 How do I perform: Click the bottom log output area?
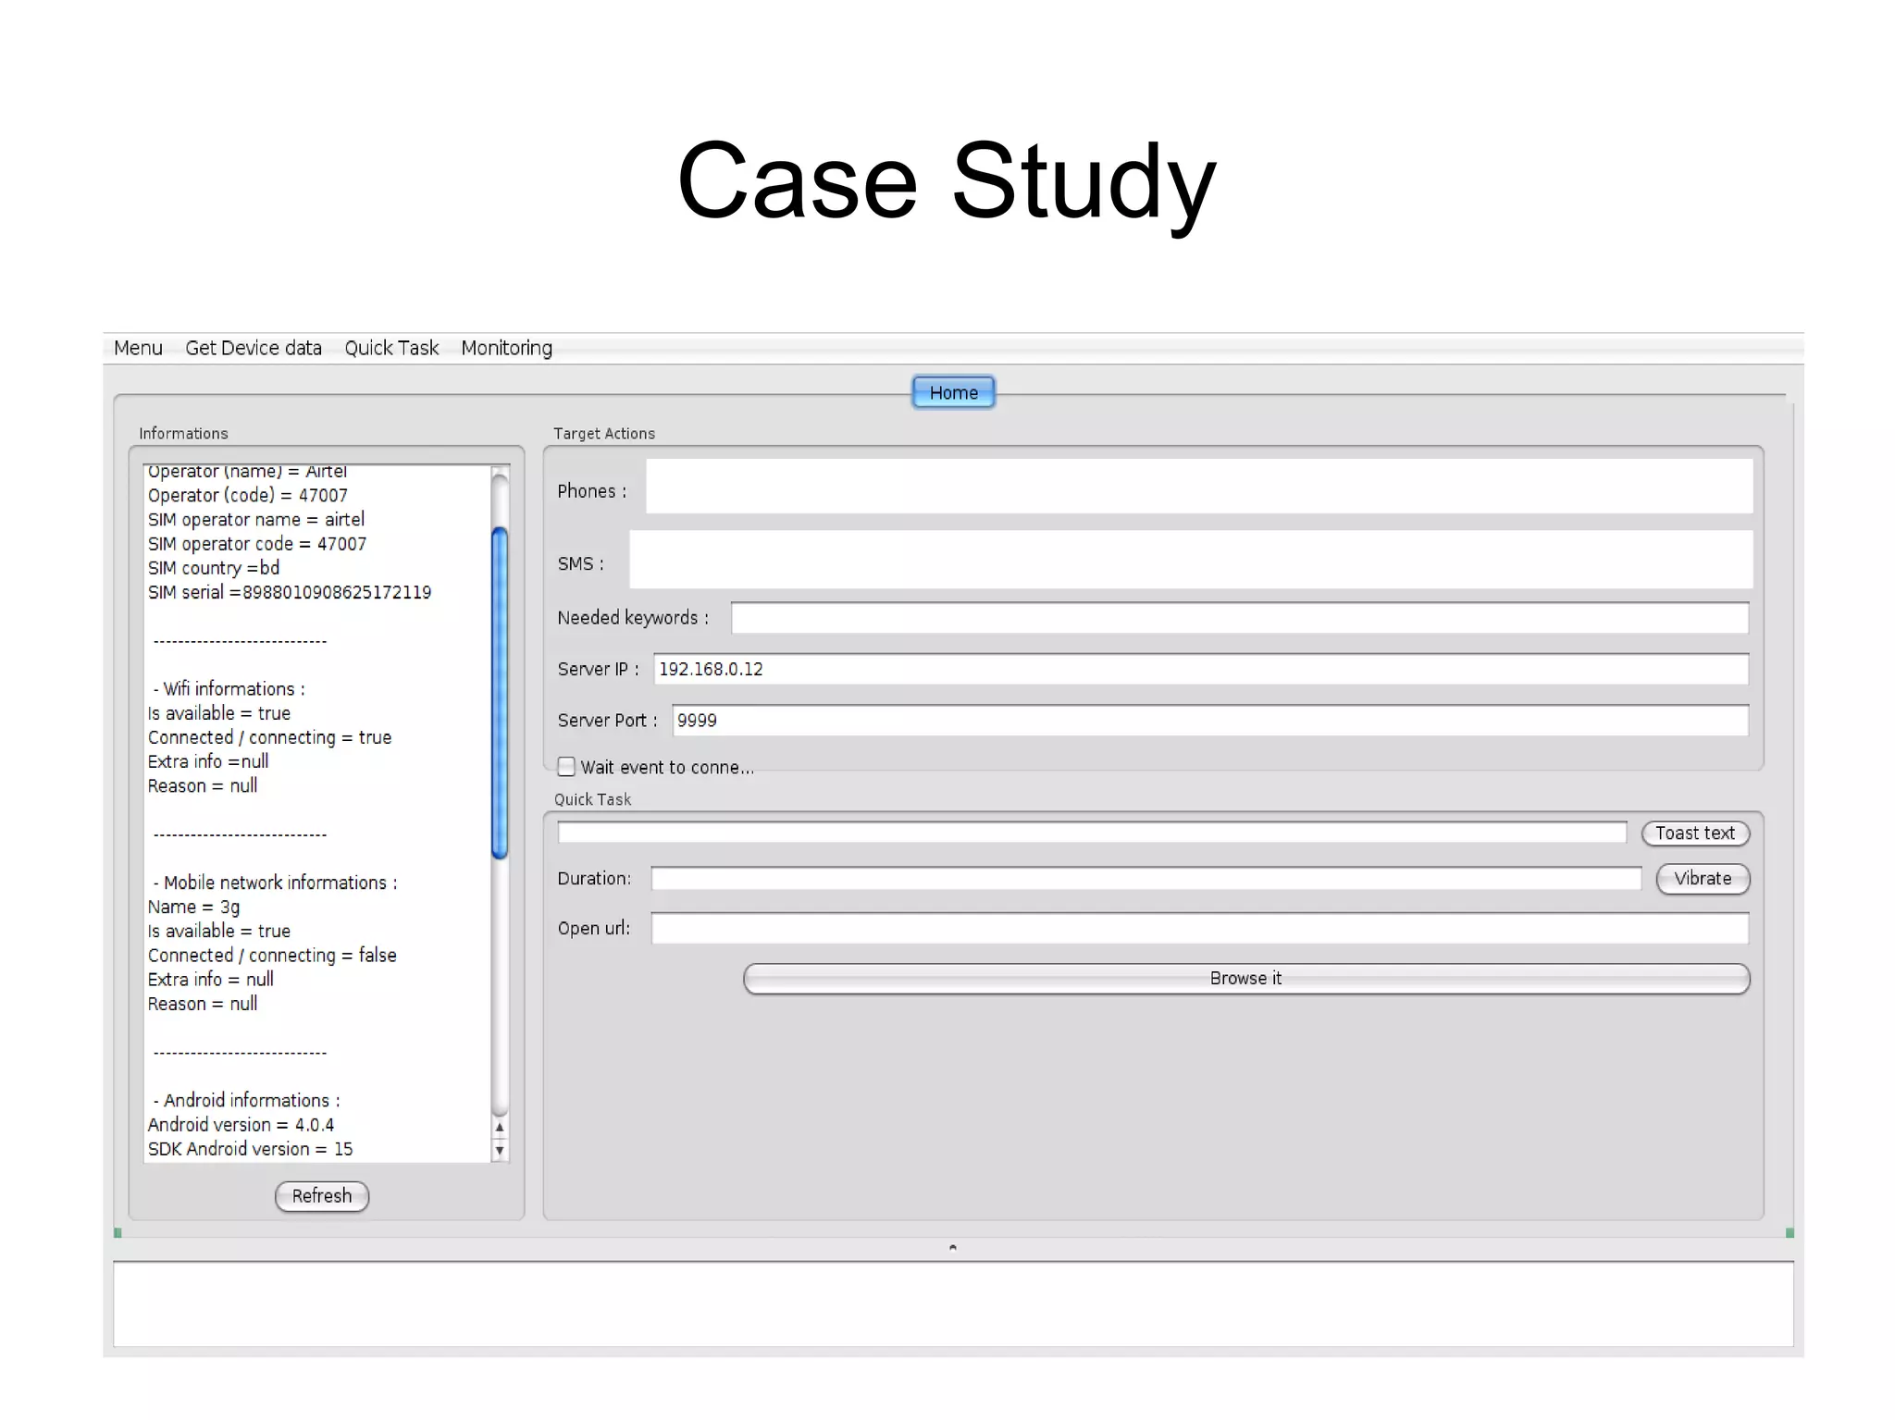coord(953,1304)
